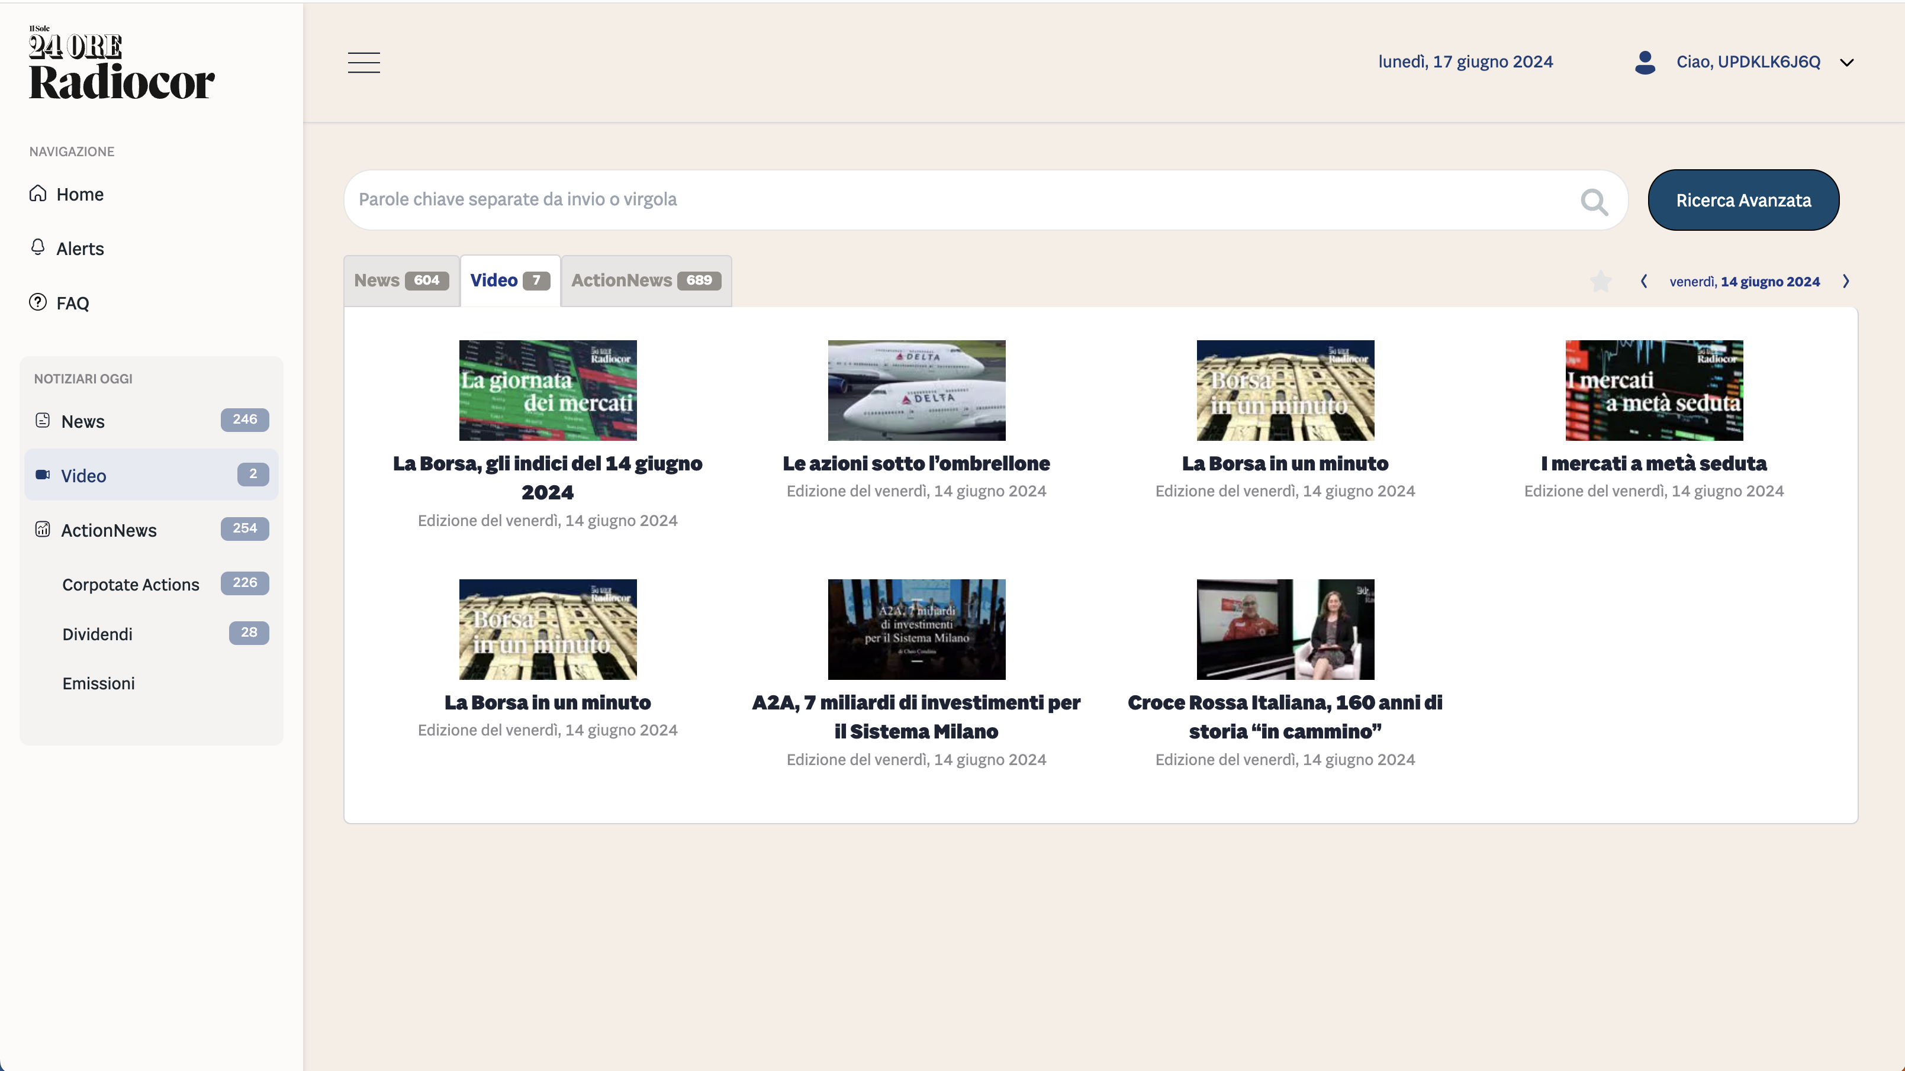Open Dividendi in the sidebar
Viewport: 1905px width, 1071px height.
[97, 634]
